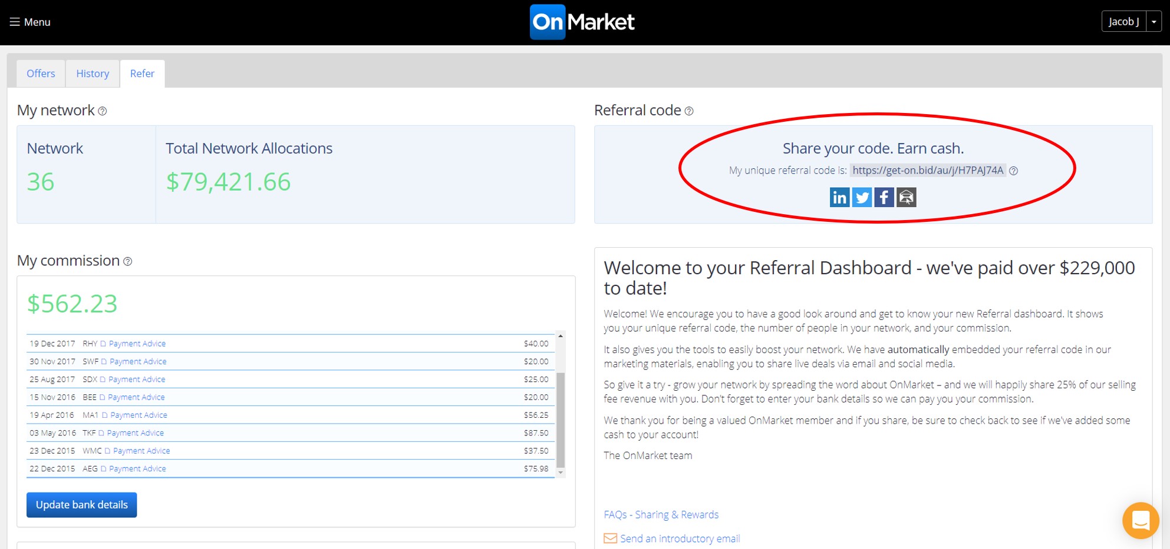This screenshot has width=1170, height=549.
Task: Open the Jacob J account button
Action: click(1123, 21)
